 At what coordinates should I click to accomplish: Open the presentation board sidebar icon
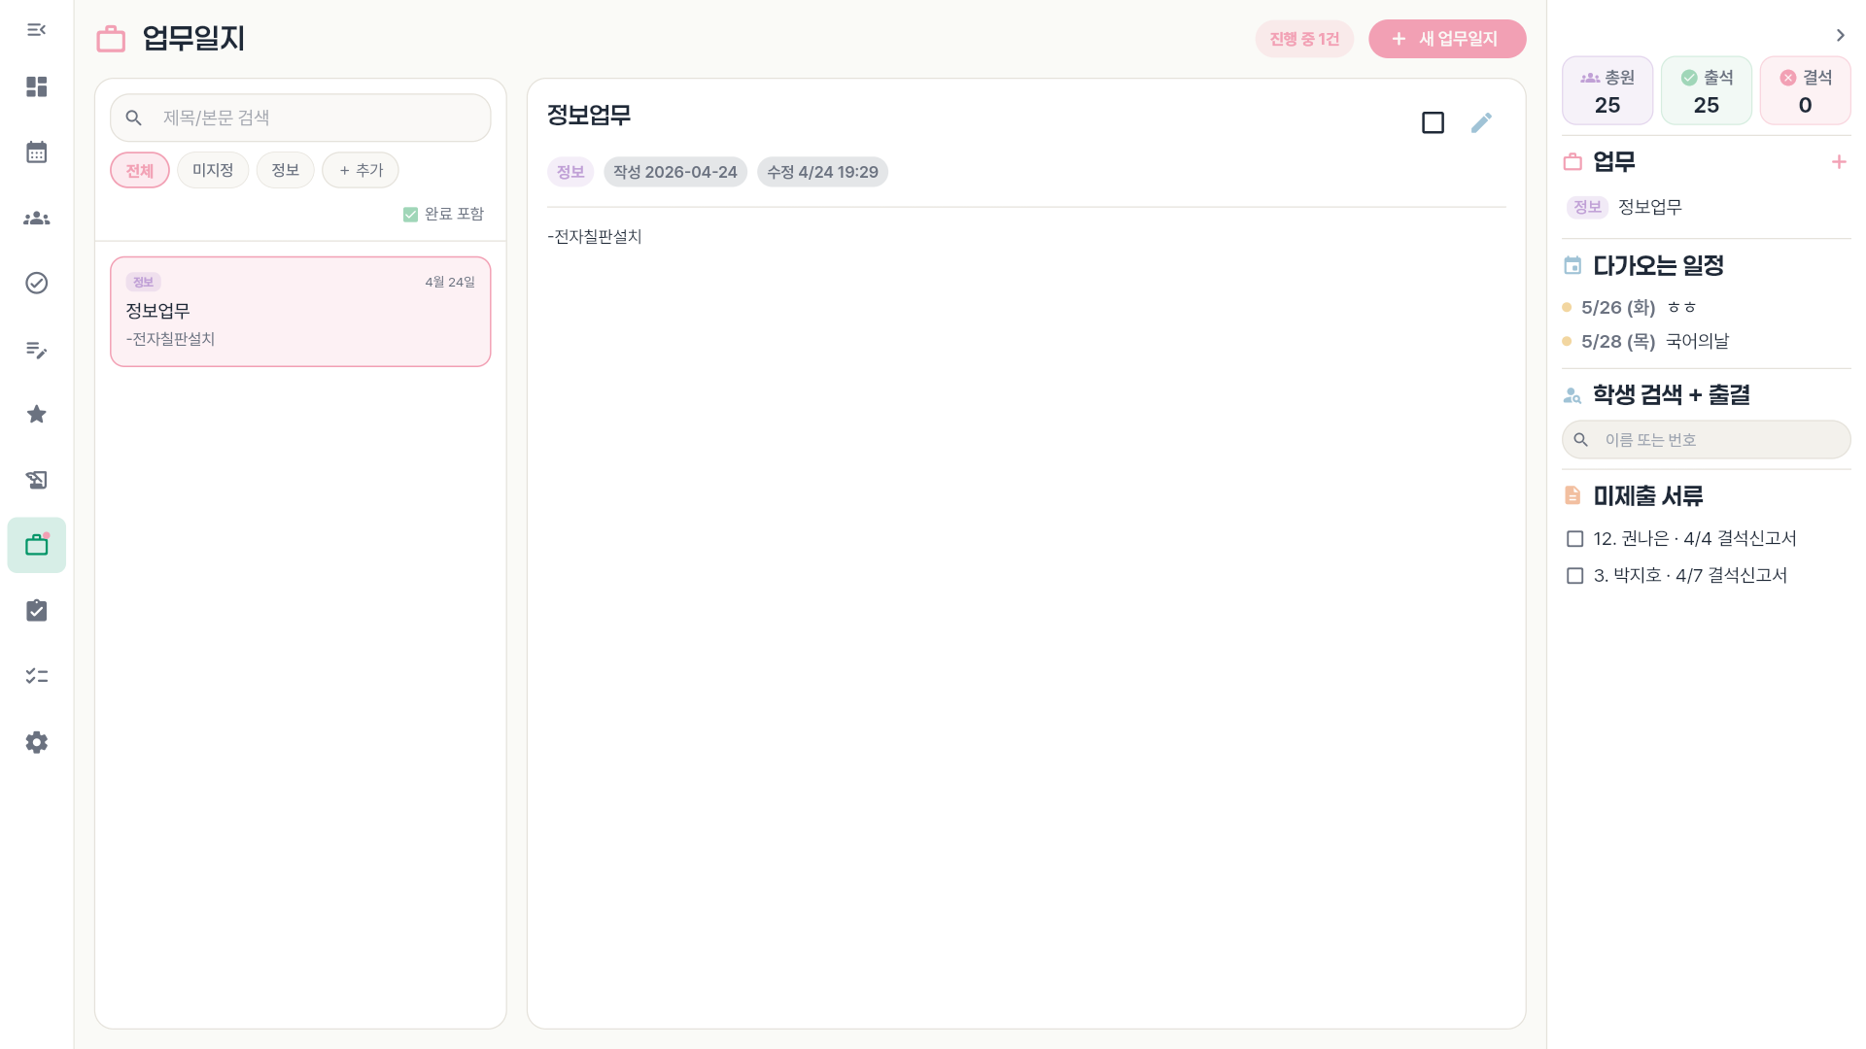coord(36,480)
